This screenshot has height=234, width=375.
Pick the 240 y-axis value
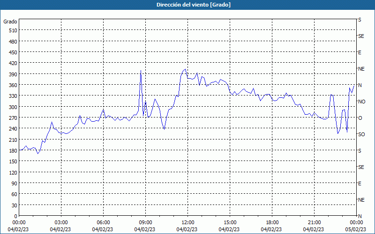click(13, 129)
